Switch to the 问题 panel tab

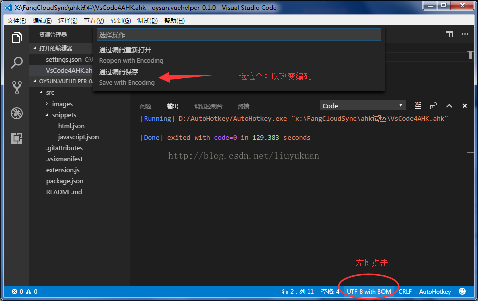tap(146, 106)
